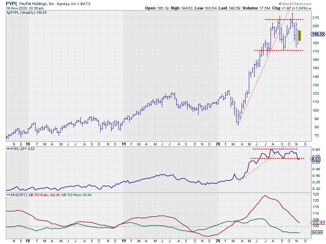Click the '19' year marker on time axis

coord(123,240)
